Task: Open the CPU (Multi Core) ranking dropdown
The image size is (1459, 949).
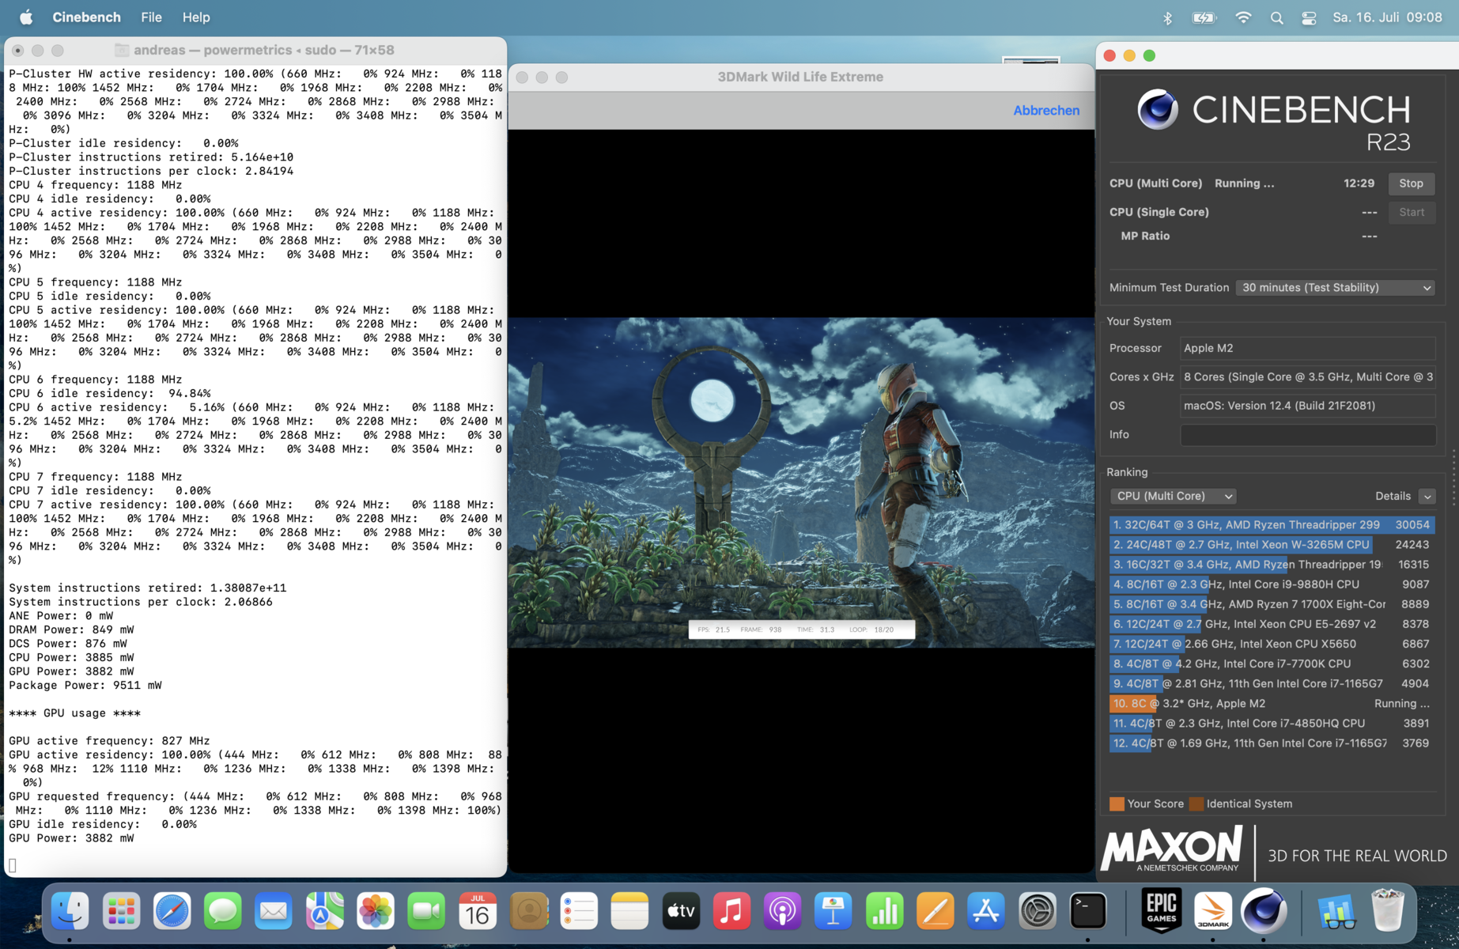Action: point(1173,497)
